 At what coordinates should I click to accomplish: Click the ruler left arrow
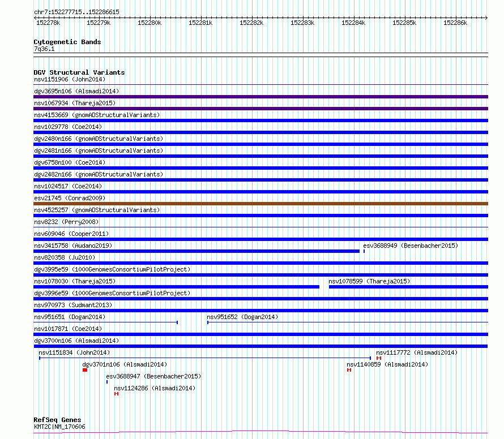tap(35, 18)
